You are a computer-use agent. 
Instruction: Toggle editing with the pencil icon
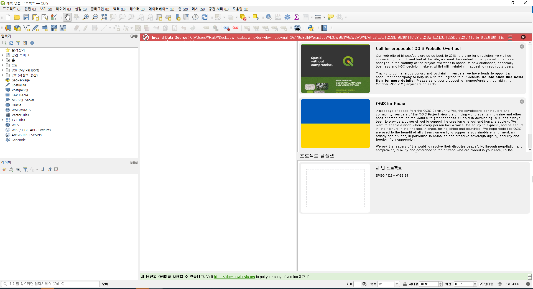point(85,28)
